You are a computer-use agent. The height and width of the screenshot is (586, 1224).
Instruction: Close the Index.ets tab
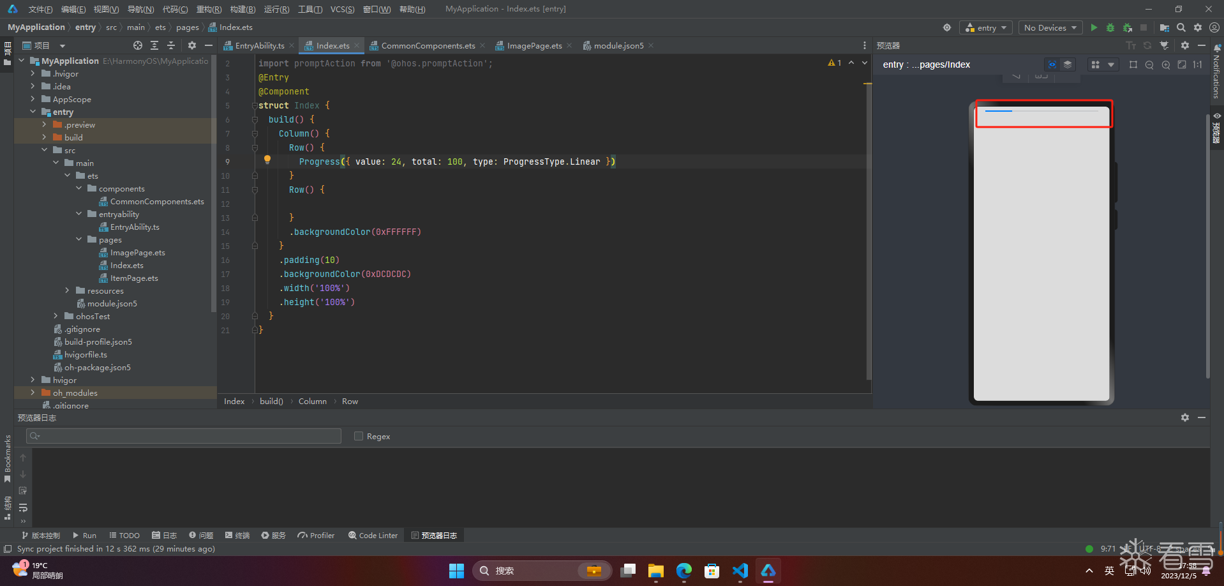[357, 45]
